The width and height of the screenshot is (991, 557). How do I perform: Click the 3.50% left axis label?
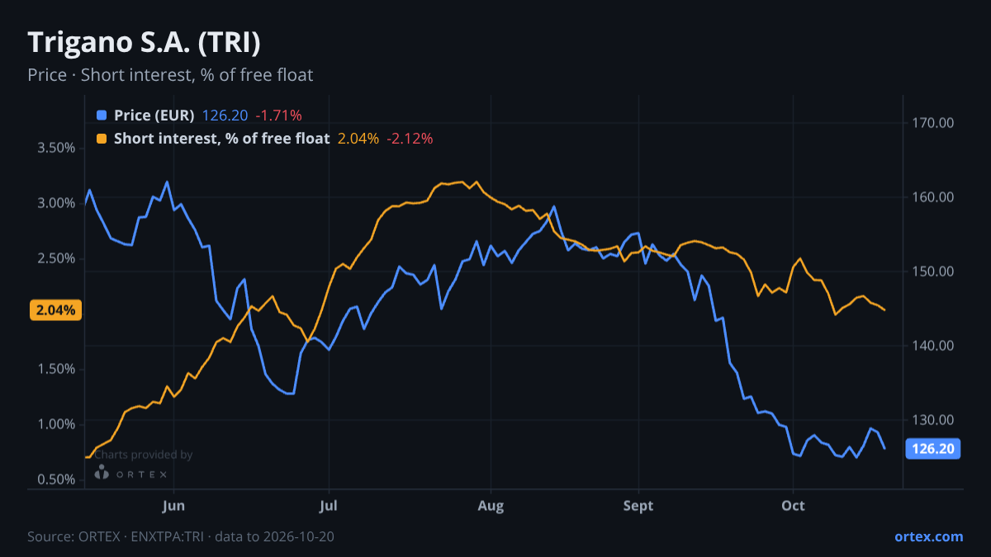pos(56,148)
